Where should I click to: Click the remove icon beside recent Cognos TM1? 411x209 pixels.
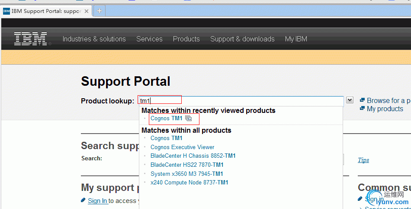coord(188,119)
